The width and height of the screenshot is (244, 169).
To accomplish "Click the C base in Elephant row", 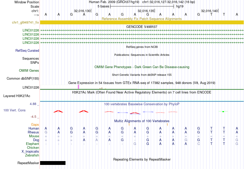I will point(199,144).
